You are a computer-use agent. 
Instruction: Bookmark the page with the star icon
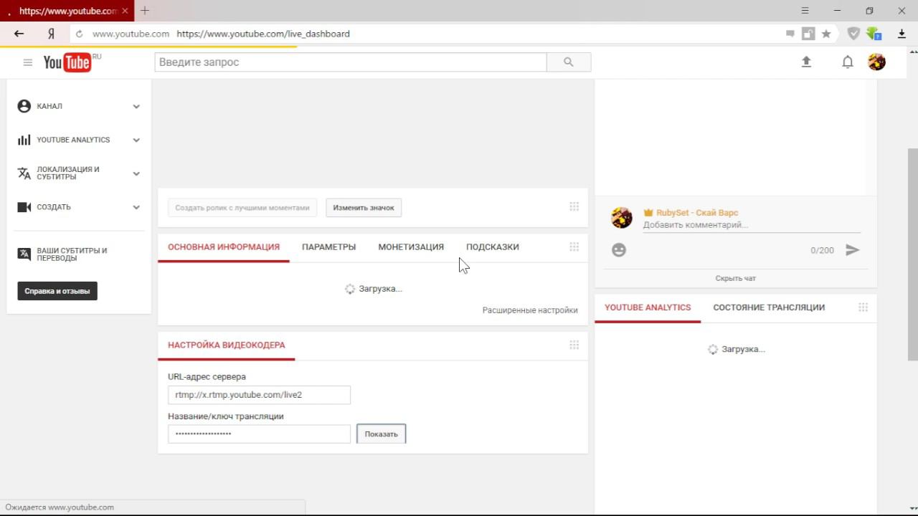coord(826,34)
